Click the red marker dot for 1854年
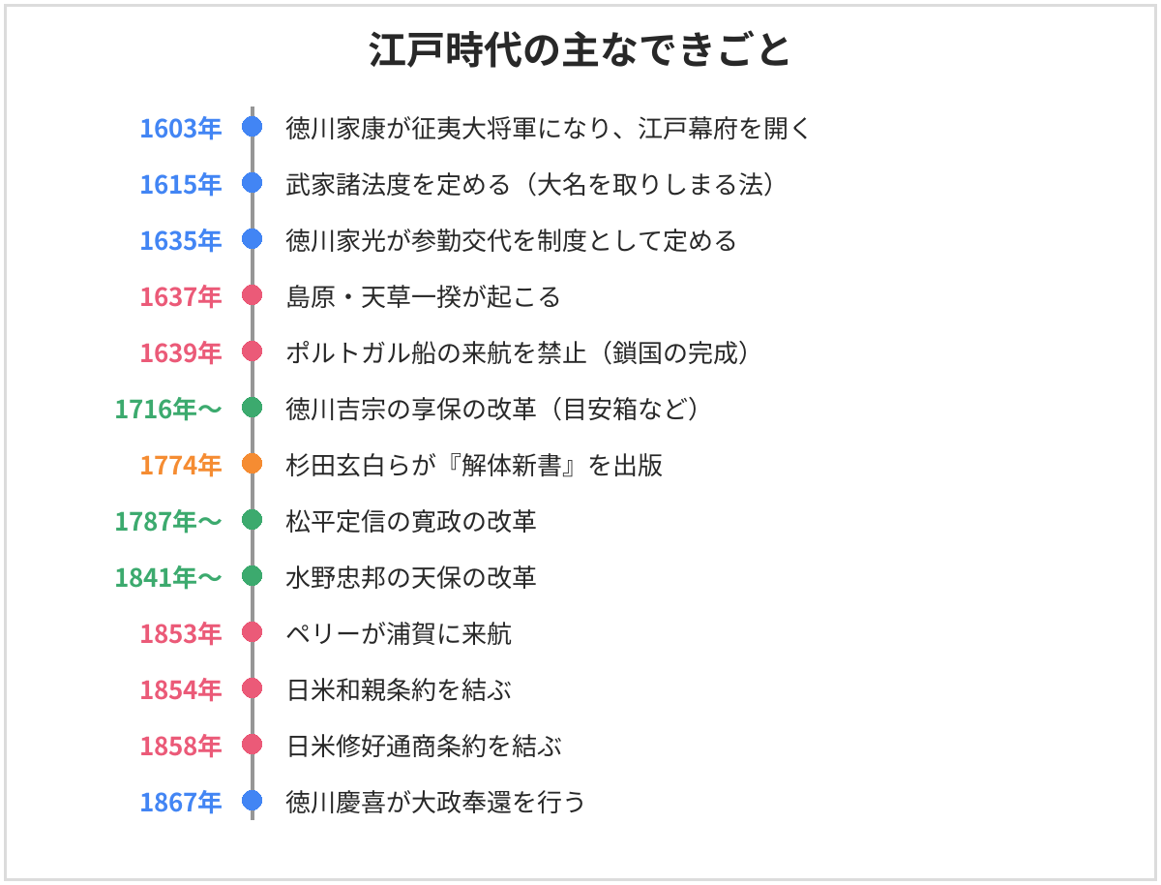This screenshot has height=885, width=1161. [x=253, y=688]
